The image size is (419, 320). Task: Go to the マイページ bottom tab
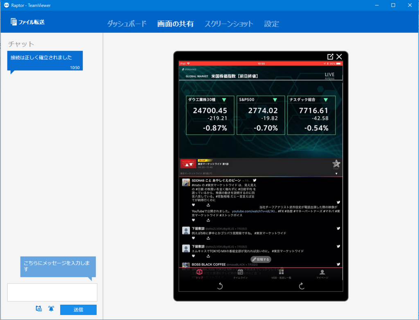pyautogui.click(x=322, y=274)
